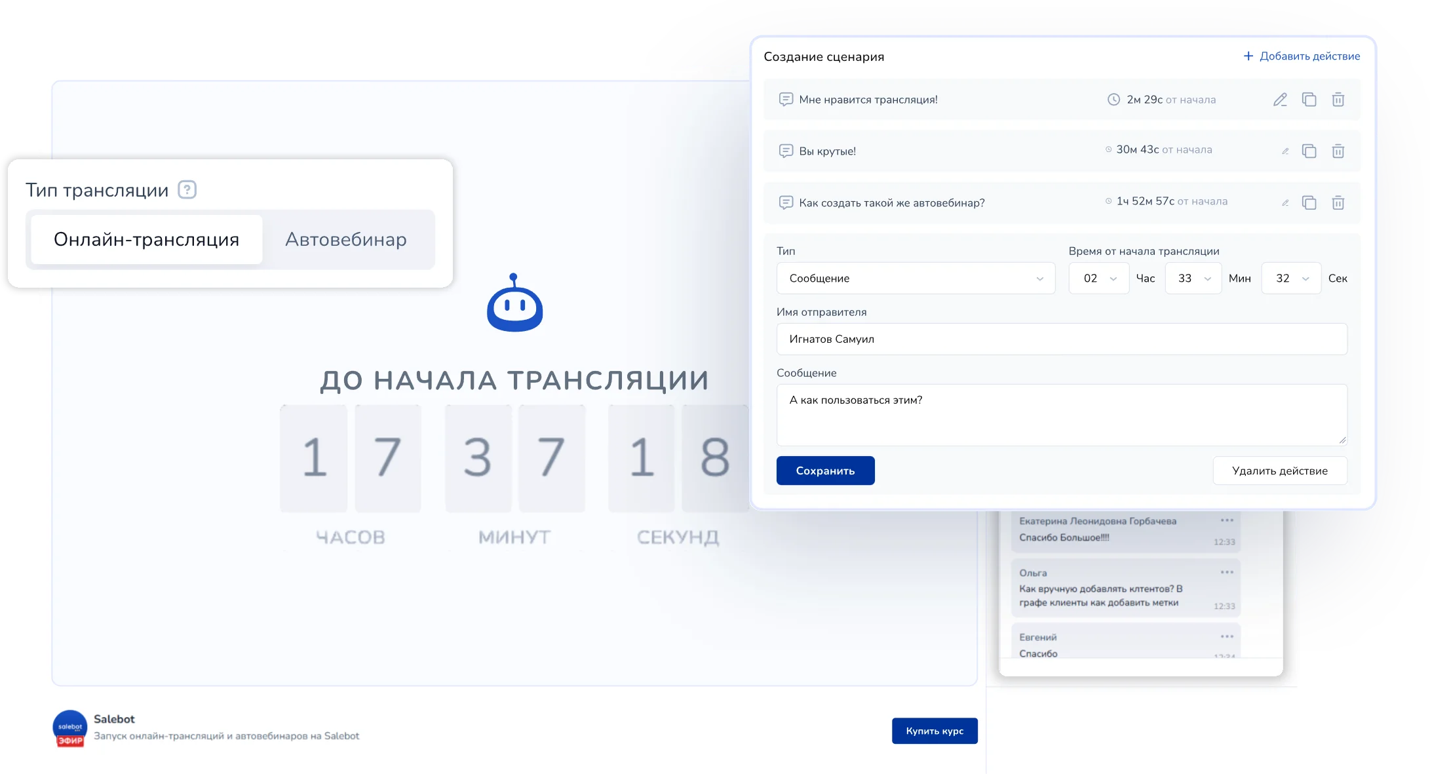Duplicate the 'Мне нравится трансляция!' action

point(1309,100)
